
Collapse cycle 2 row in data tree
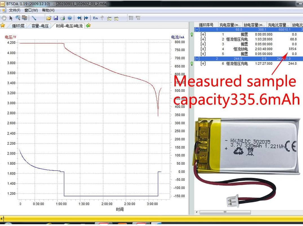click(197, 59)
